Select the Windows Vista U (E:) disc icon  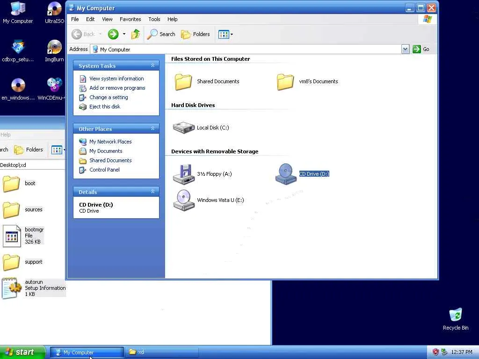(x=183, y=200)
